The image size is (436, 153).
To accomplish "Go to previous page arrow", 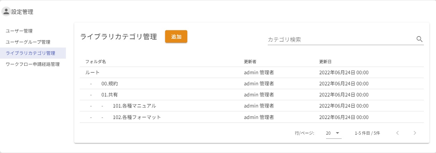I will tap(397, 133).
